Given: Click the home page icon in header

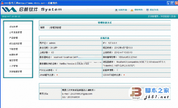Looking at the screenshot, I should click(x=116, y=10).
